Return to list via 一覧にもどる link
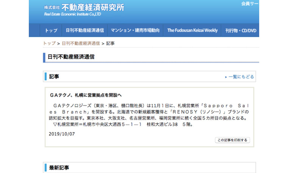 (241, 77)
